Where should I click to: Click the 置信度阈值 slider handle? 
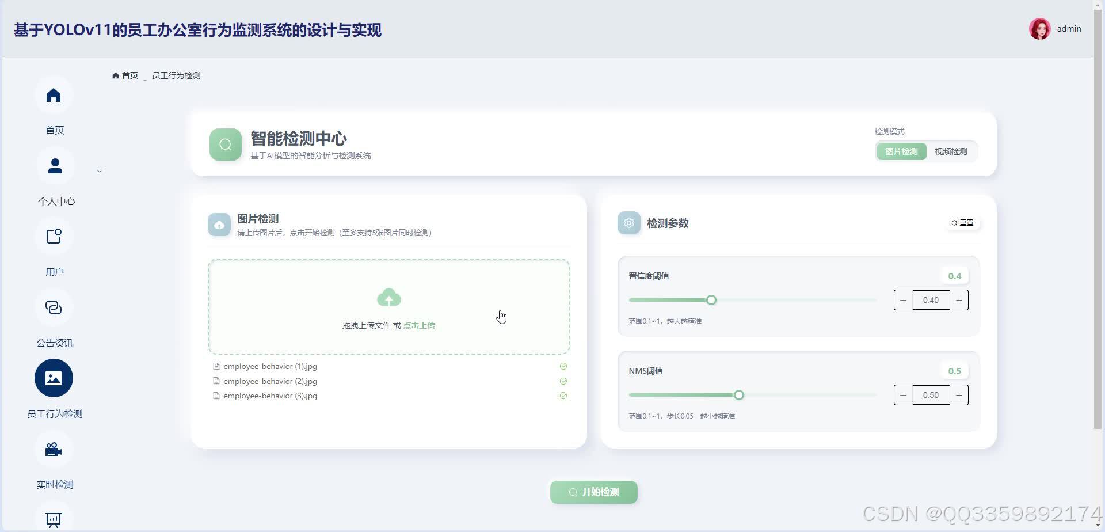point(711,300)
